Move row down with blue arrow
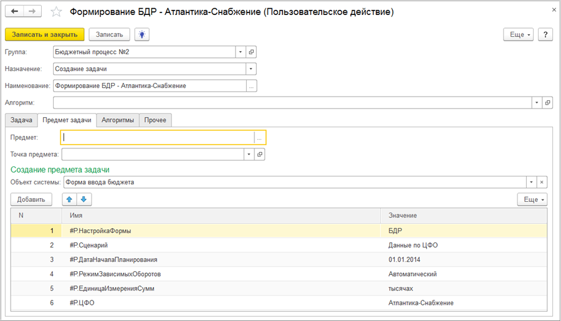 tap(84, 199)
